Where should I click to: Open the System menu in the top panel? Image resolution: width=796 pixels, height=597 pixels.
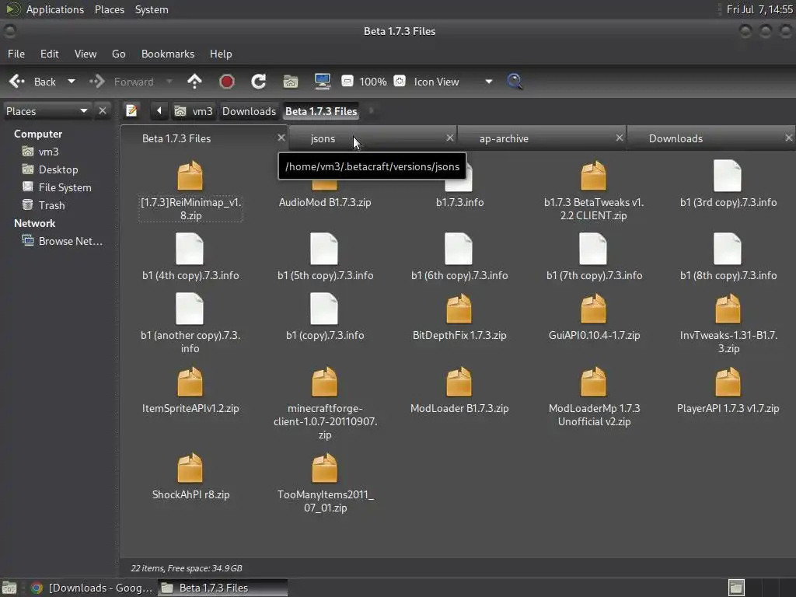coord(152,9)
